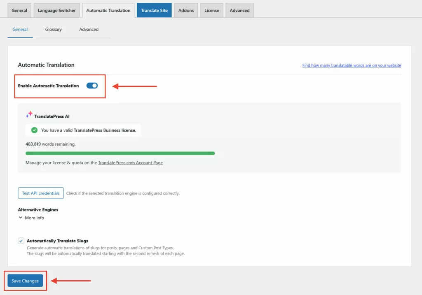Click Test API credentials button
The width and height of the screenshot is (422, 295).
point(41,193)
